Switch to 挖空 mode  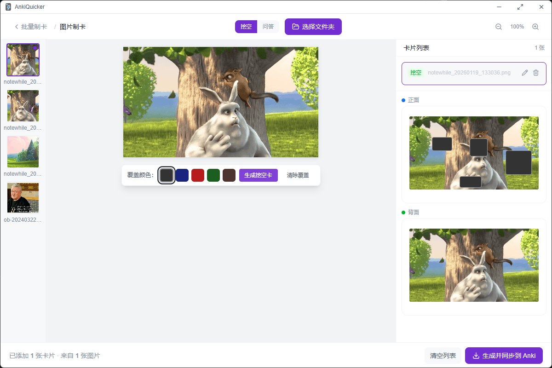click(246, 27)
